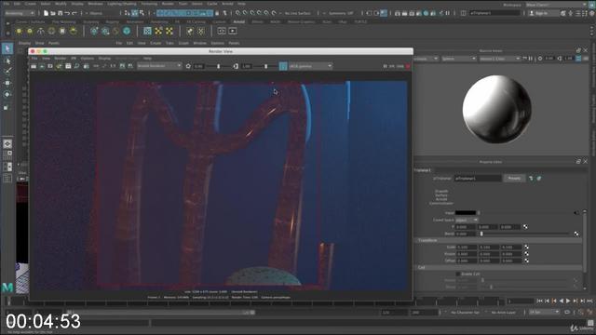Switch to the Arnold shelf tab

click(239, 22)
